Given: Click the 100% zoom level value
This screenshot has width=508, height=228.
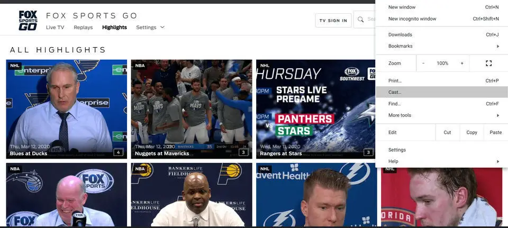Looking at the screenshot, I should pyautogui.click(x=442, y=63).
